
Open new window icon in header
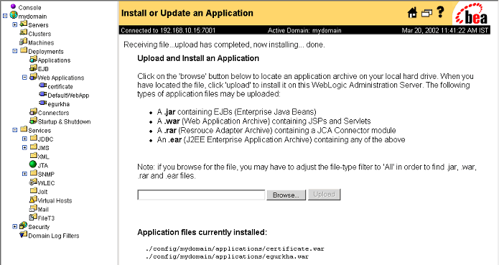[426, 13]
